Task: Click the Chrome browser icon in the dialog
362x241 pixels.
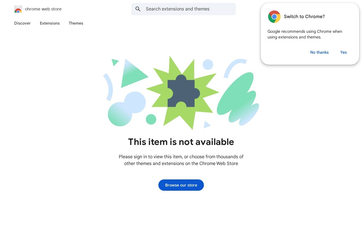Action: pos(274,17)
